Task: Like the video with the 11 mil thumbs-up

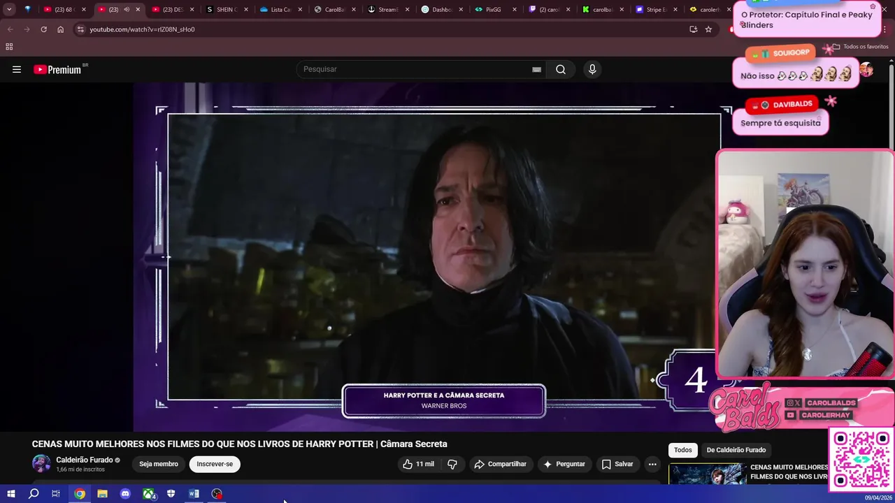Action: tap(418, 464)
